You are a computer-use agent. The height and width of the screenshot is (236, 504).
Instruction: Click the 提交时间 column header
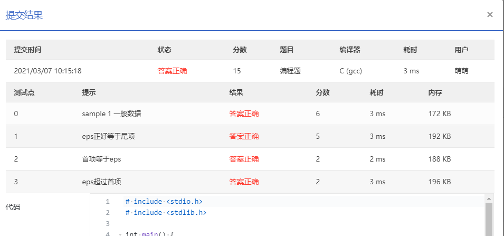point(27,50)
